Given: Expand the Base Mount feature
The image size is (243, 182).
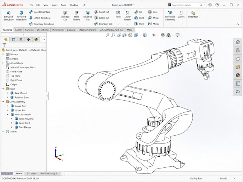Looking at the screenshot, I should tap(7, 93).
